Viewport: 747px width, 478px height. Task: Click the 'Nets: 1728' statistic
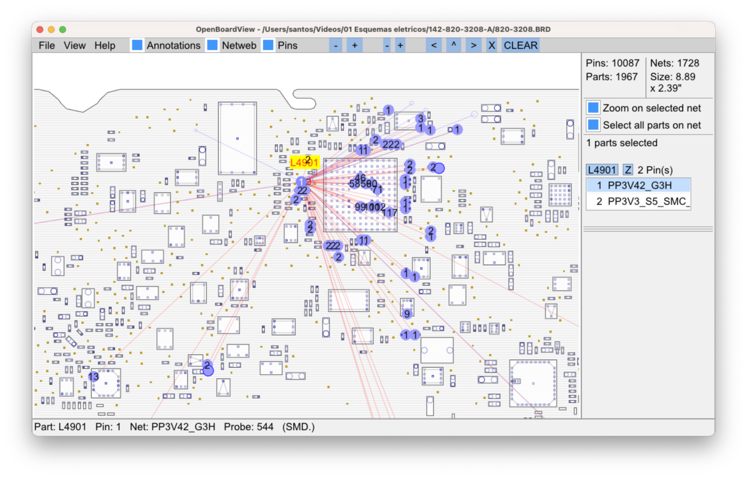tap(675, 63)
